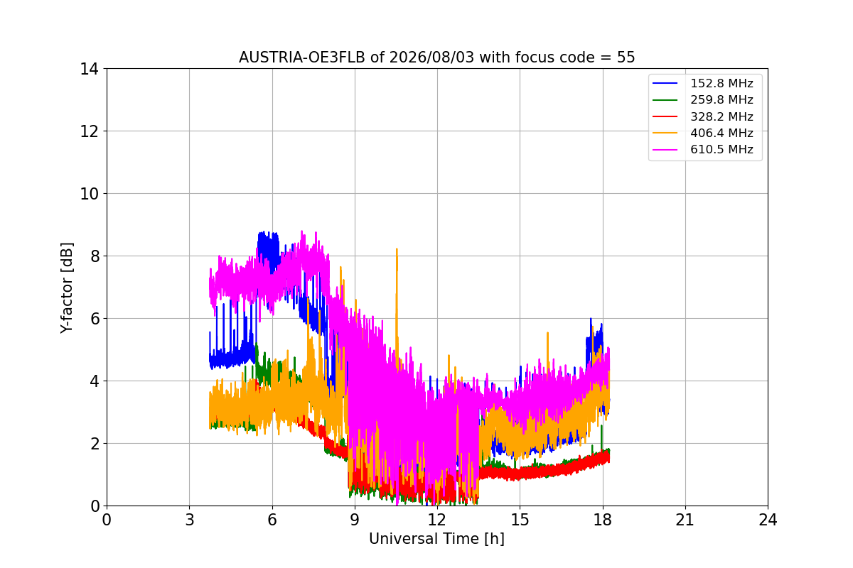Select the 610.5 MHz legend label
The height and width of the screenshot is (568, 853).
point(721,150)
